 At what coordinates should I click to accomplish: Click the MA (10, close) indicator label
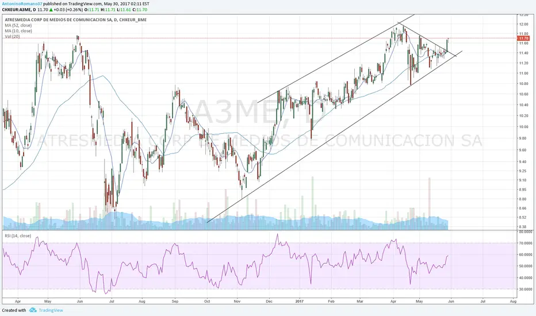pyautogui.click(x=18, y=31)
